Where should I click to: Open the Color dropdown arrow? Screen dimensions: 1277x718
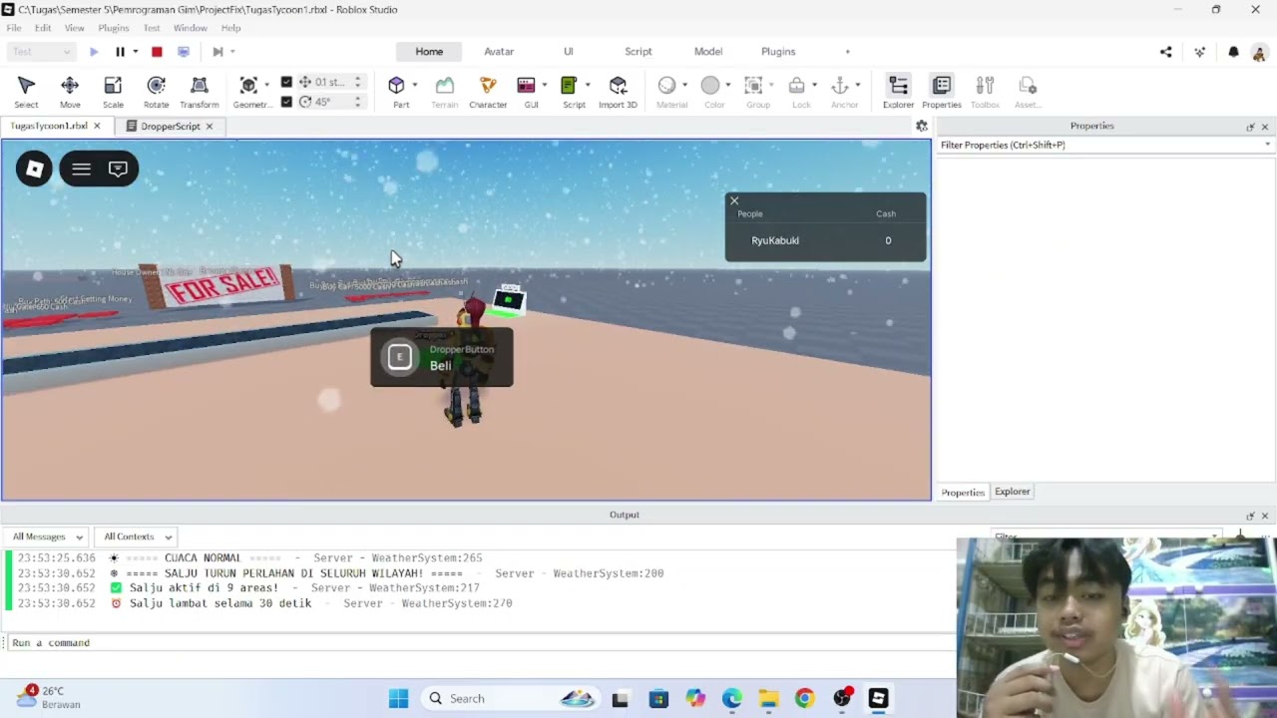click(x=727, y=85)
